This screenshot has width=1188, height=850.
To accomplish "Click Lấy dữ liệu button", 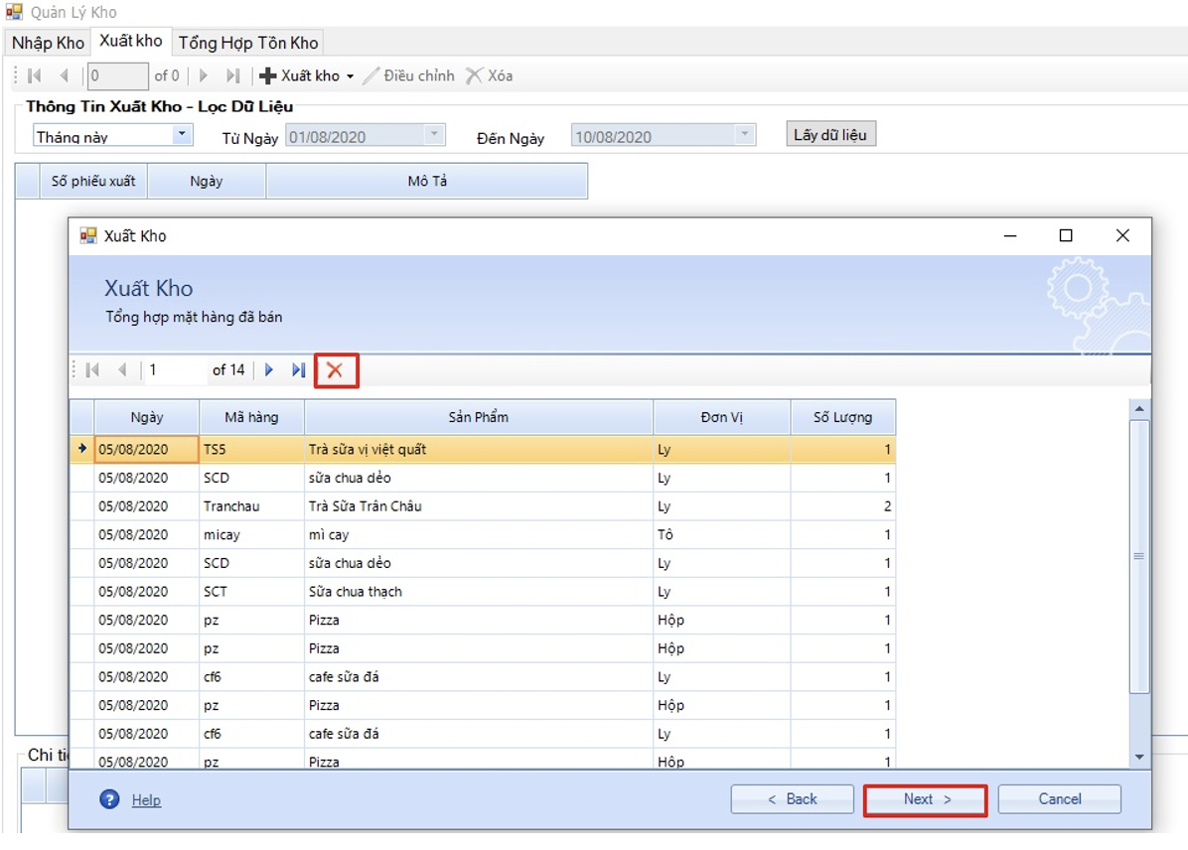I will pos(830,134).
